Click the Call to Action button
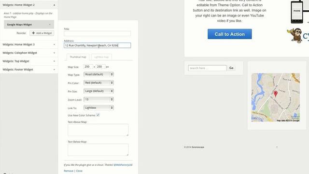309x174 pixels. tap(230, 34)
